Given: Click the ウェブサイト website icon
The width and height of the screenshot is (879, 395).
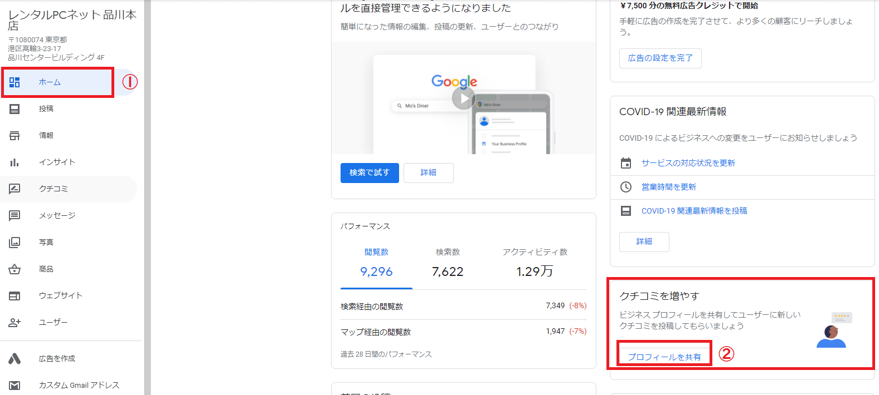Looking at the screenshot, I should pos(14,296).
